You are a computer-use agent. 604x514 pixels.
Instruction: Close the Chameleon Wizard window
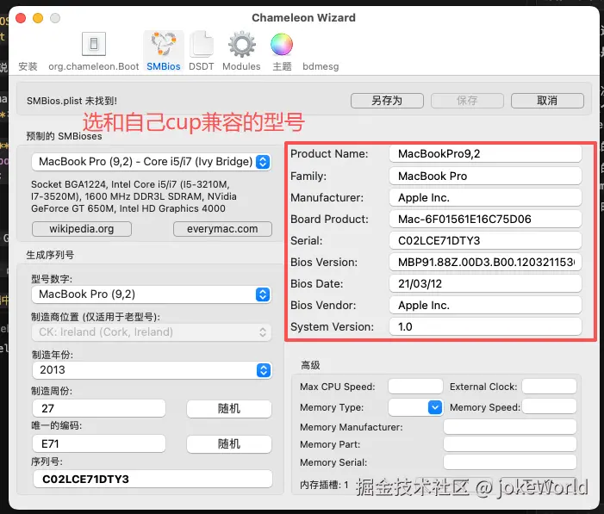coord(21,18)
